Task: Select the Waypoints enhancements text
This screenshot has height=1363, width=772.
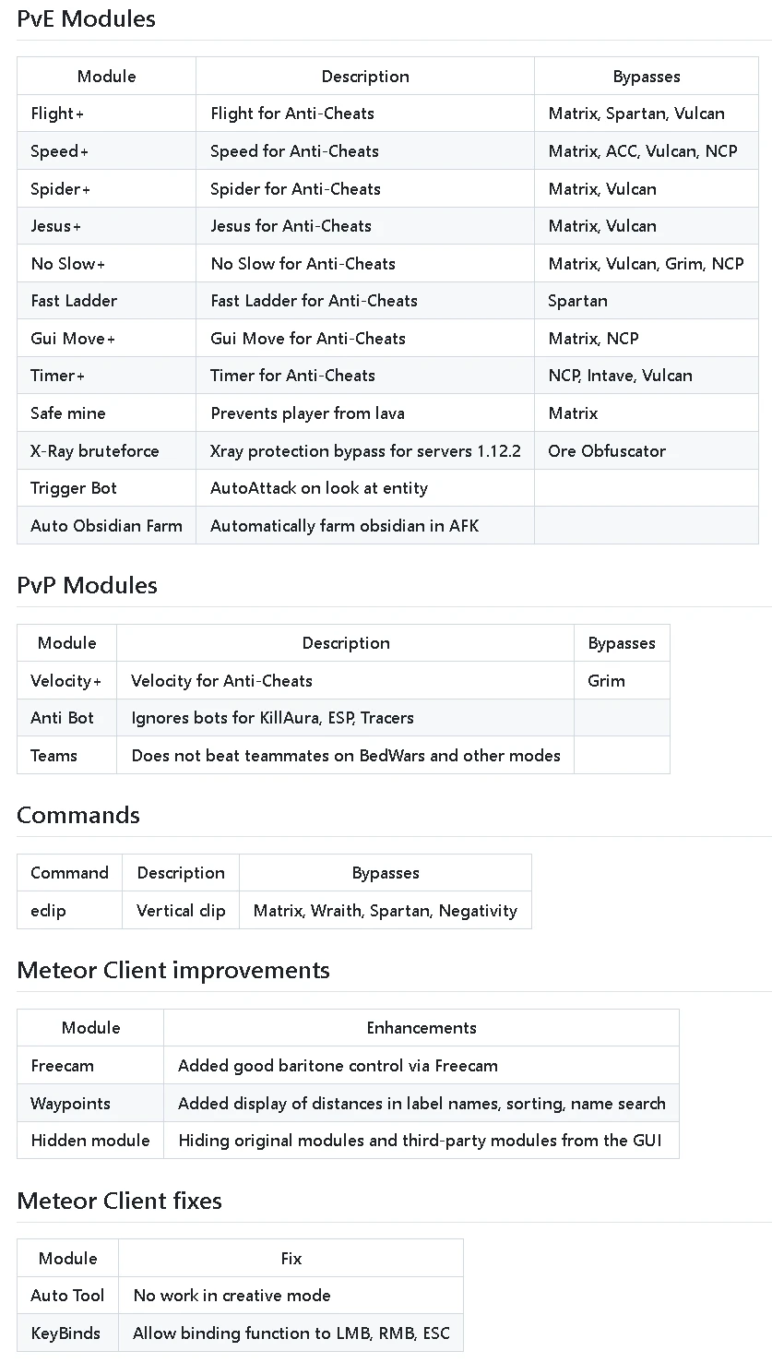Action: pos(422,1104)
